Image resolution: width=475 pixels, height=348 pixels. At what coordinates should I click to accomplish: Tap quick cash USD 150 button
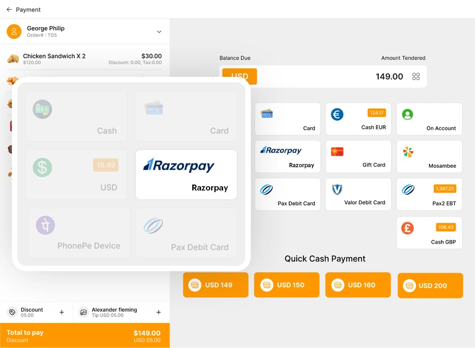pos(287,285)
